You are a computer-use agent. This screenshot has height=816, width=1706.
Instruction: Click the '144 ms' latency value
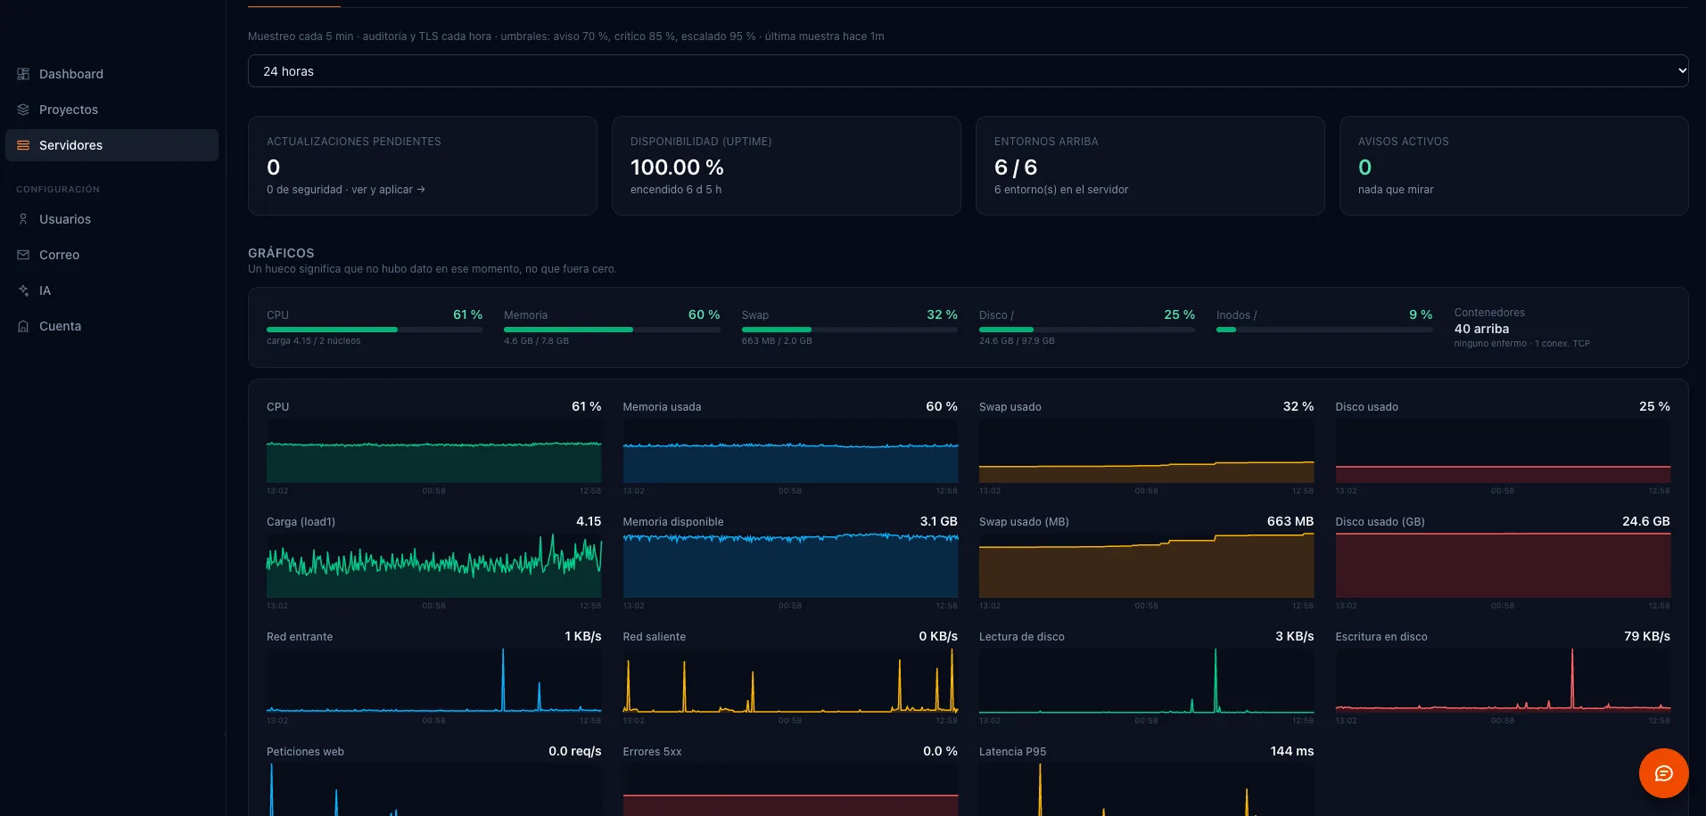pos(1292,751)
